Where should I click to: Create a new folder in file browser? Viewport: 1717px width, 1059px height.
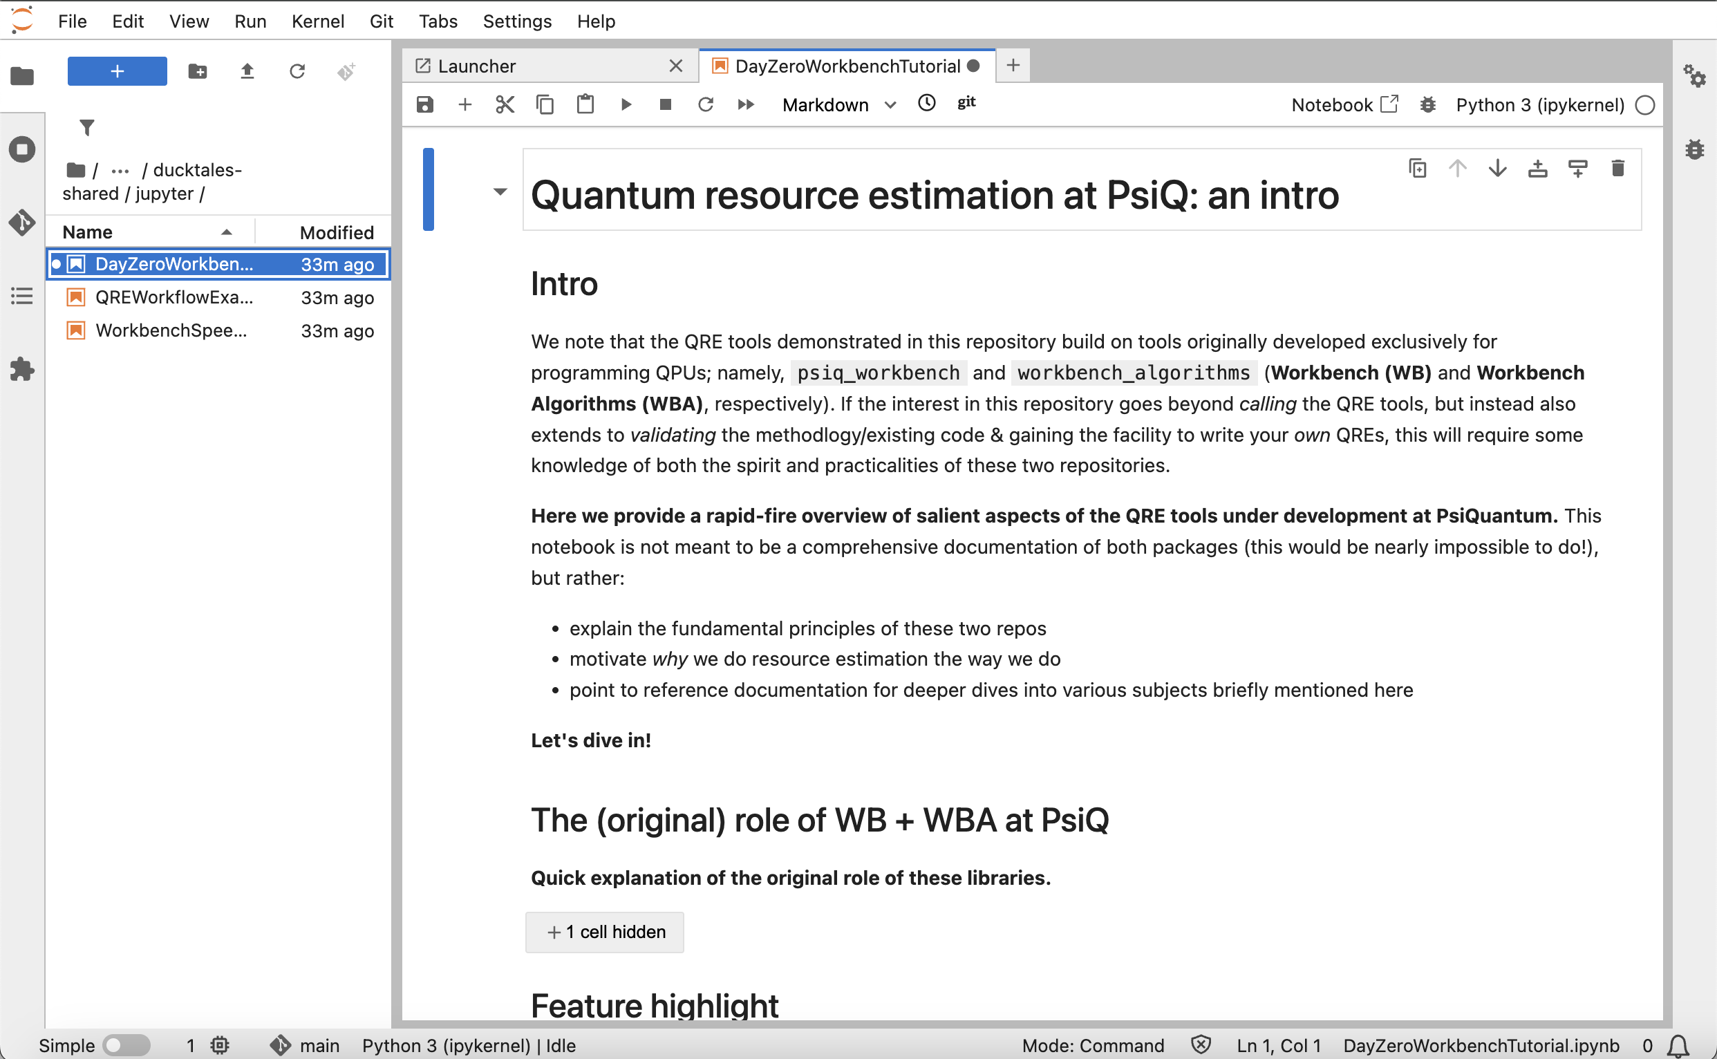(x=198, y=71)
